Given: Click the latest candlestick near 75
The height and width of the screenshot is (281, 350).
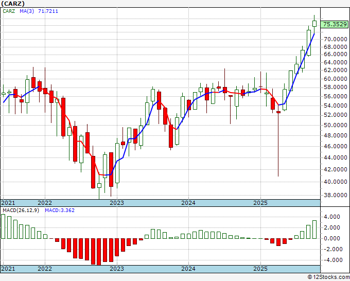Looking at the screenshot, I should pos(314,24).
